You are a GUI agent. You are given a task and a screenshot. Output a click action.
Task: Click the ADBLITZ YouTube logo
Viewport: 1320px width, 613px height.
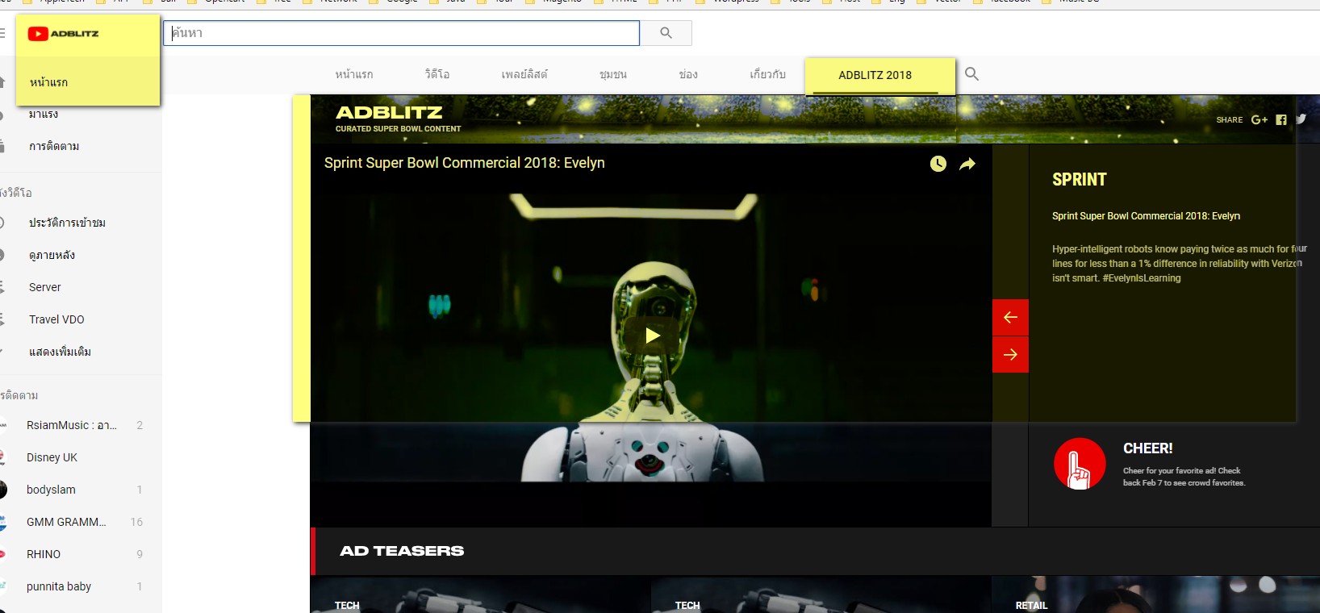63,34
